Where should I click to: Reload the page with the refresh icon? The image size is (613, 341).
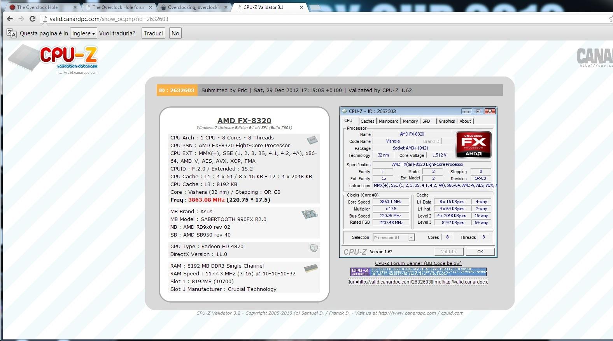point(33,19)
